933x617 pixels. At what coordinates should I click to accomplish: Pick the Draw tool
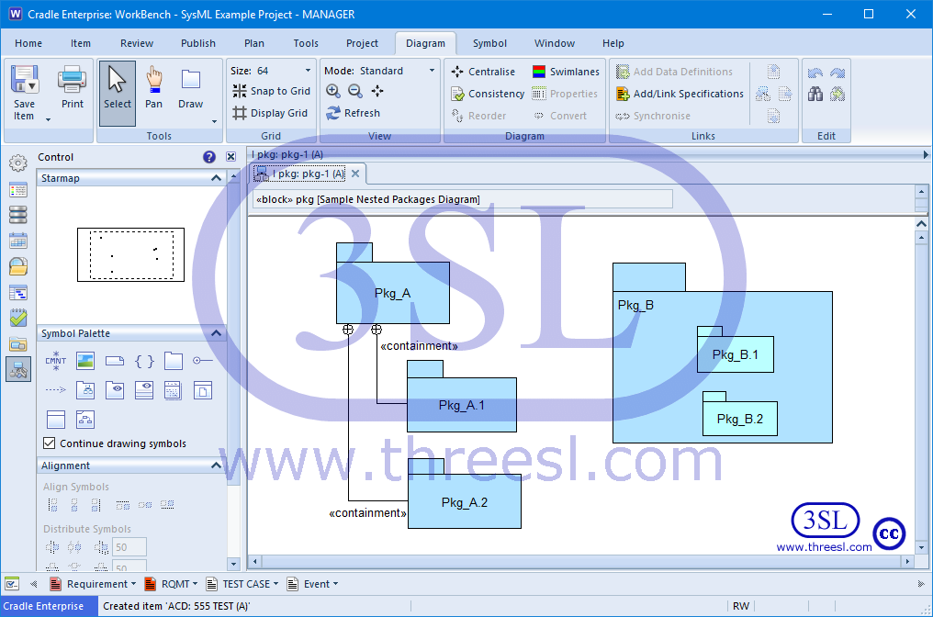click(x=190, y=88)
